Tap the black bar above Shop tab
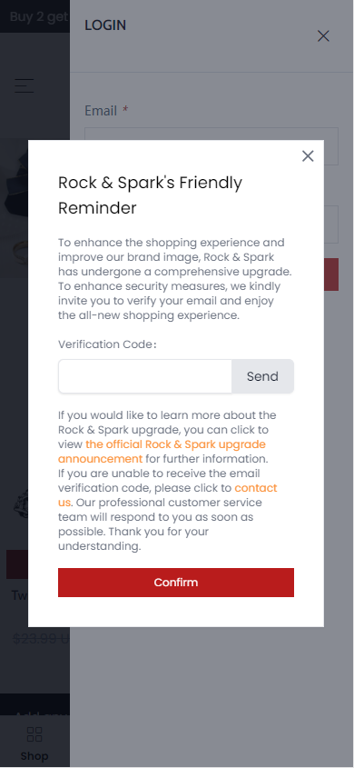 click(x=34, y=704)
